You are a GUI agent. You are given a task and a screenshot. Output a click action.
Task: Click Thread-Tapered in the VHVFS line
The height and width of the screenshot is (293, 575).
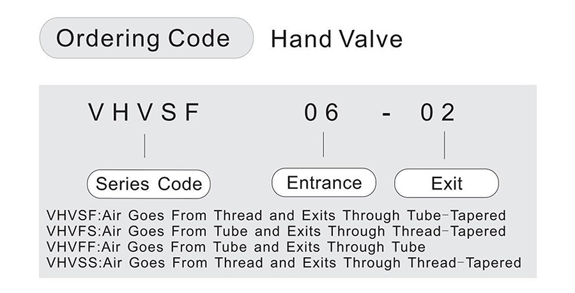tap(449, 231)
